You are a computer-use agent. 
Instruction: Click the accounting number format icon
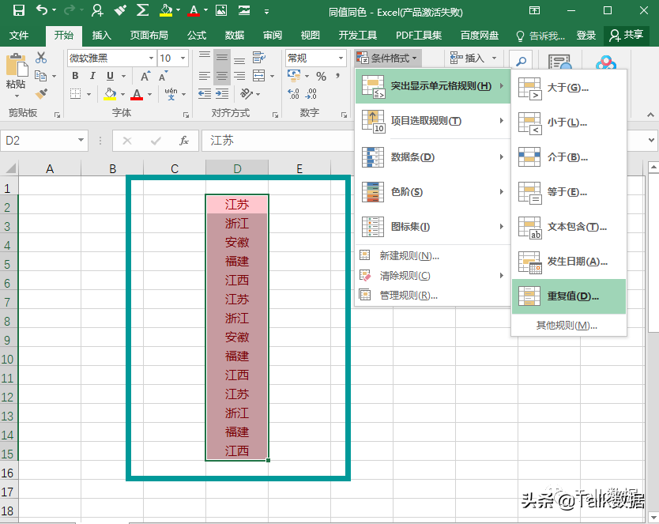coord(294,76)
